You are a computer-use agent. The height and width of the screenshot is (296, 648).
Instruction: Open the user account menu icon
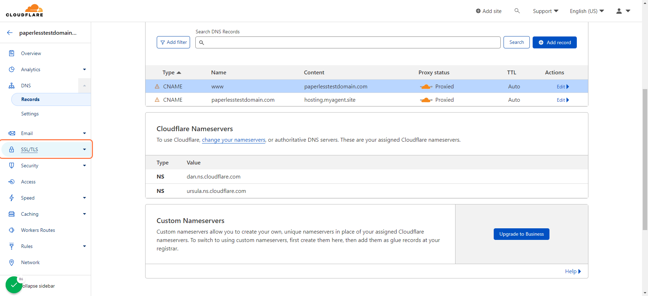point(623,11)
